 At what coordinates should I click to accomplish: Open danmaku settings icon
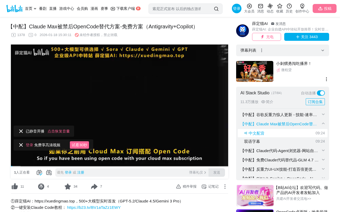49,173
